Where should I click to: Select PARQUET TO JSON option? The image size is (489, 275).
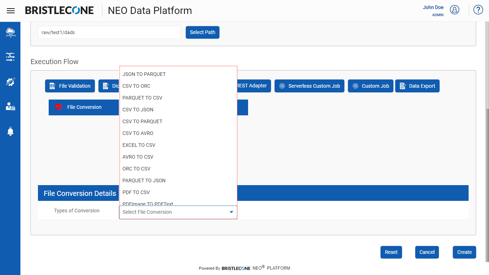pos(178,180)
